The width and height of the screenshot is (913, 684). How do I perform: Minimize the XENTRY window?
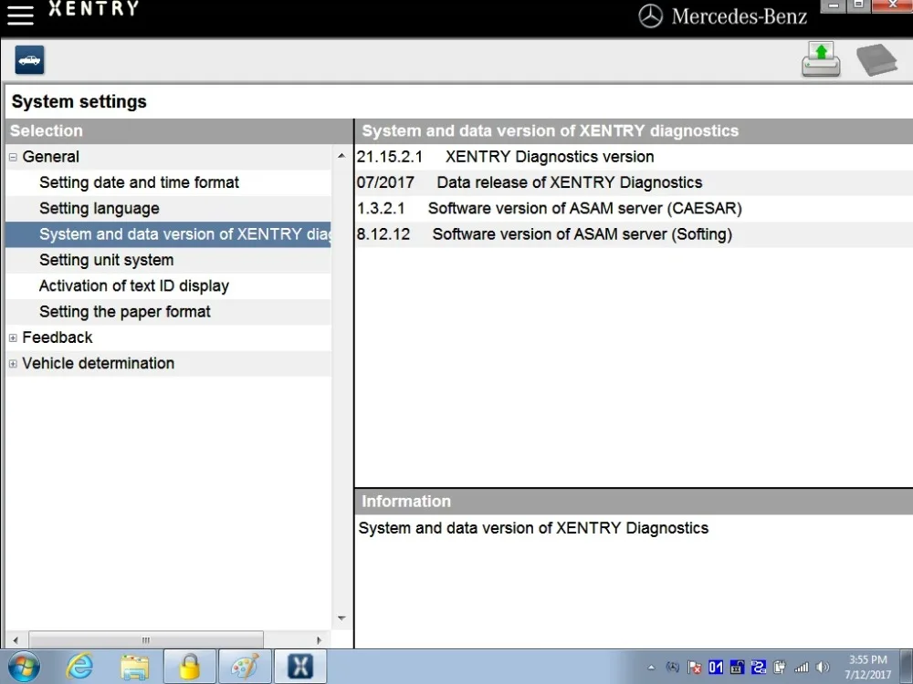[834, 5]
